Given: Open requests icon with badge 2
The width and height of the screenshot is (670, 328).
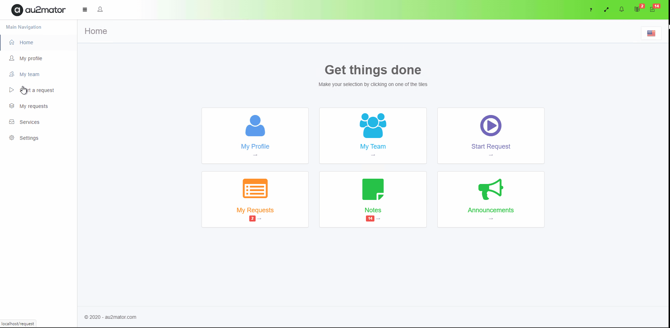Looking at the screenshot, I should 637,10.
